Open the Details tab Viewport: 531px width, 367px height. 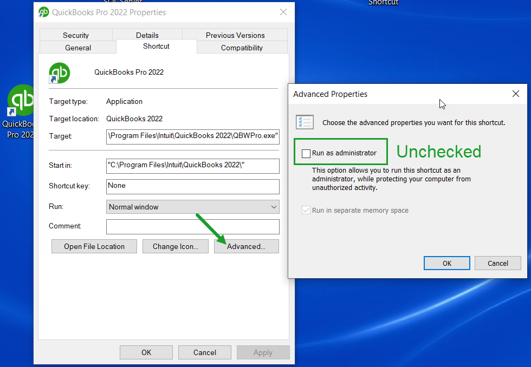tap(147, 35)
